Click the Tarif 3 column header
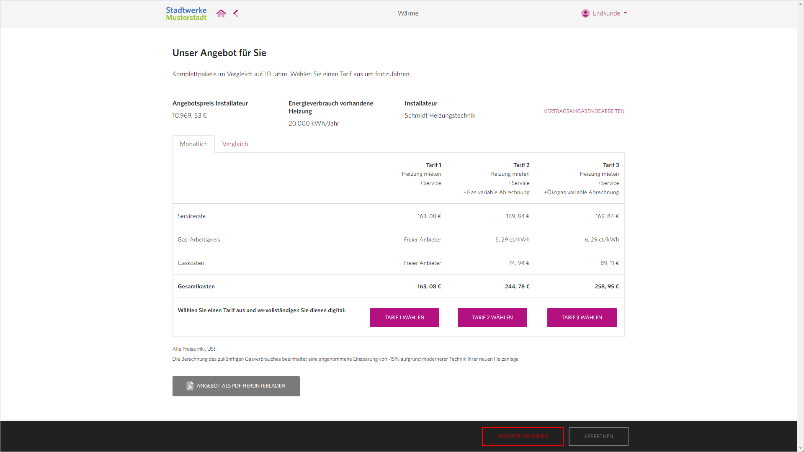Image resolution: width=804 pixels, height=452 pixels. (x=611, y=165)
